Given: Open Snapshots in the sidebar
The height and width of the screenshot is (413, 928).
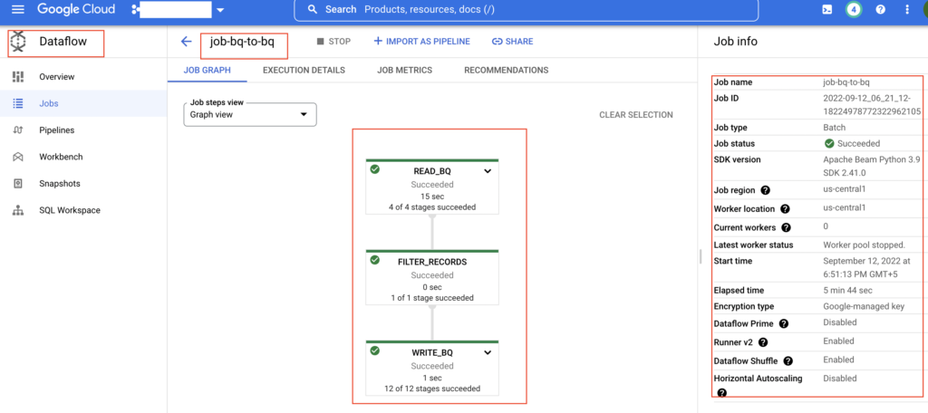Looking at the screenshot, I should pyautogui.click(x=60, y=184).
